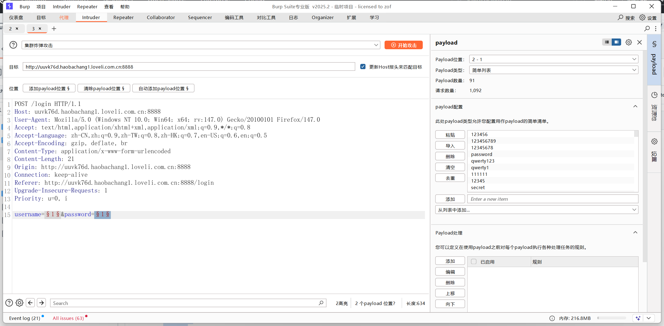This screenshot has width=664, height=326.
Task: Switch to the split panel layout toggle
Action: (x=616, y=42)
